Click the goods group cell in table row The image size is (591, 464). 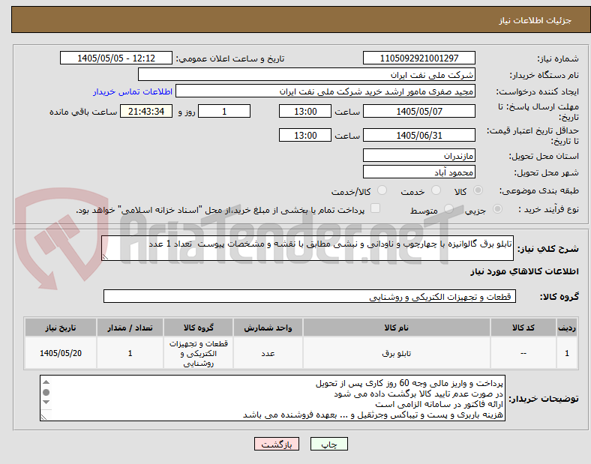[198, 353]
